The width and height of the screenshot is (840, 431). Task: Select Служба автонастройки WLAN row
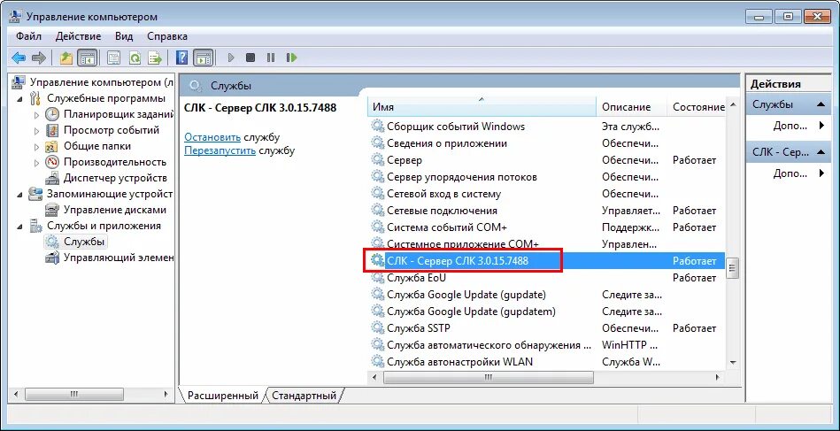(x=546, y=362)
